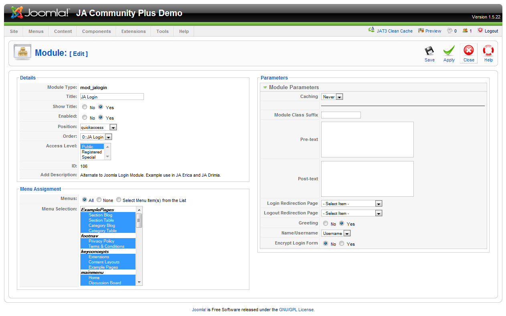Set Enabled radio to No

(x=85, y=118)
